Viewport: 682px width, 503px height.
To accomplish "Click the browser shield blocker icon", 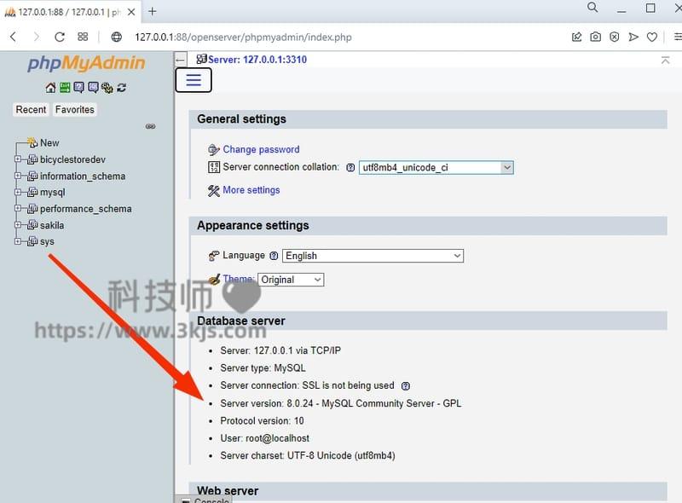I will [614, 37].
